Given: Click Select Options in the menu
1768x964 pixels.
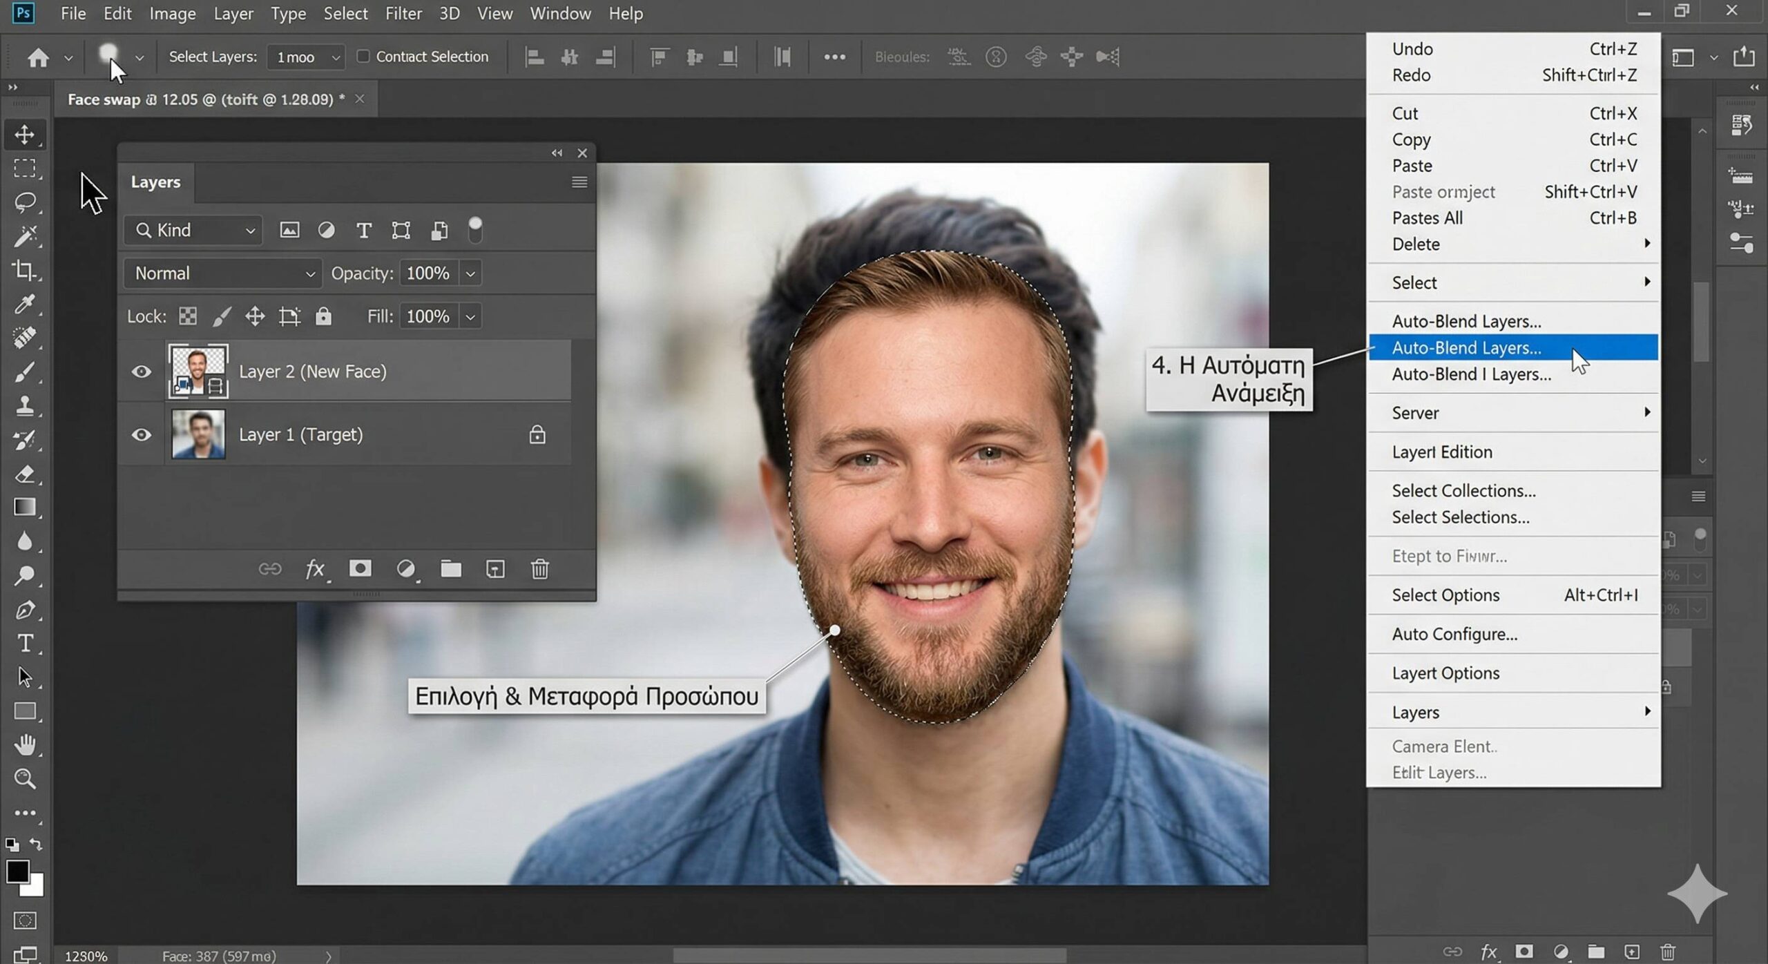Looking at the screenshot, I should coord(1445,595).
